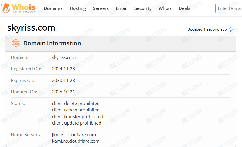The height and width of the screenshot is (147, 242).
Task: Click the skyriss.com domain value
Action: [x=64, y=57]
